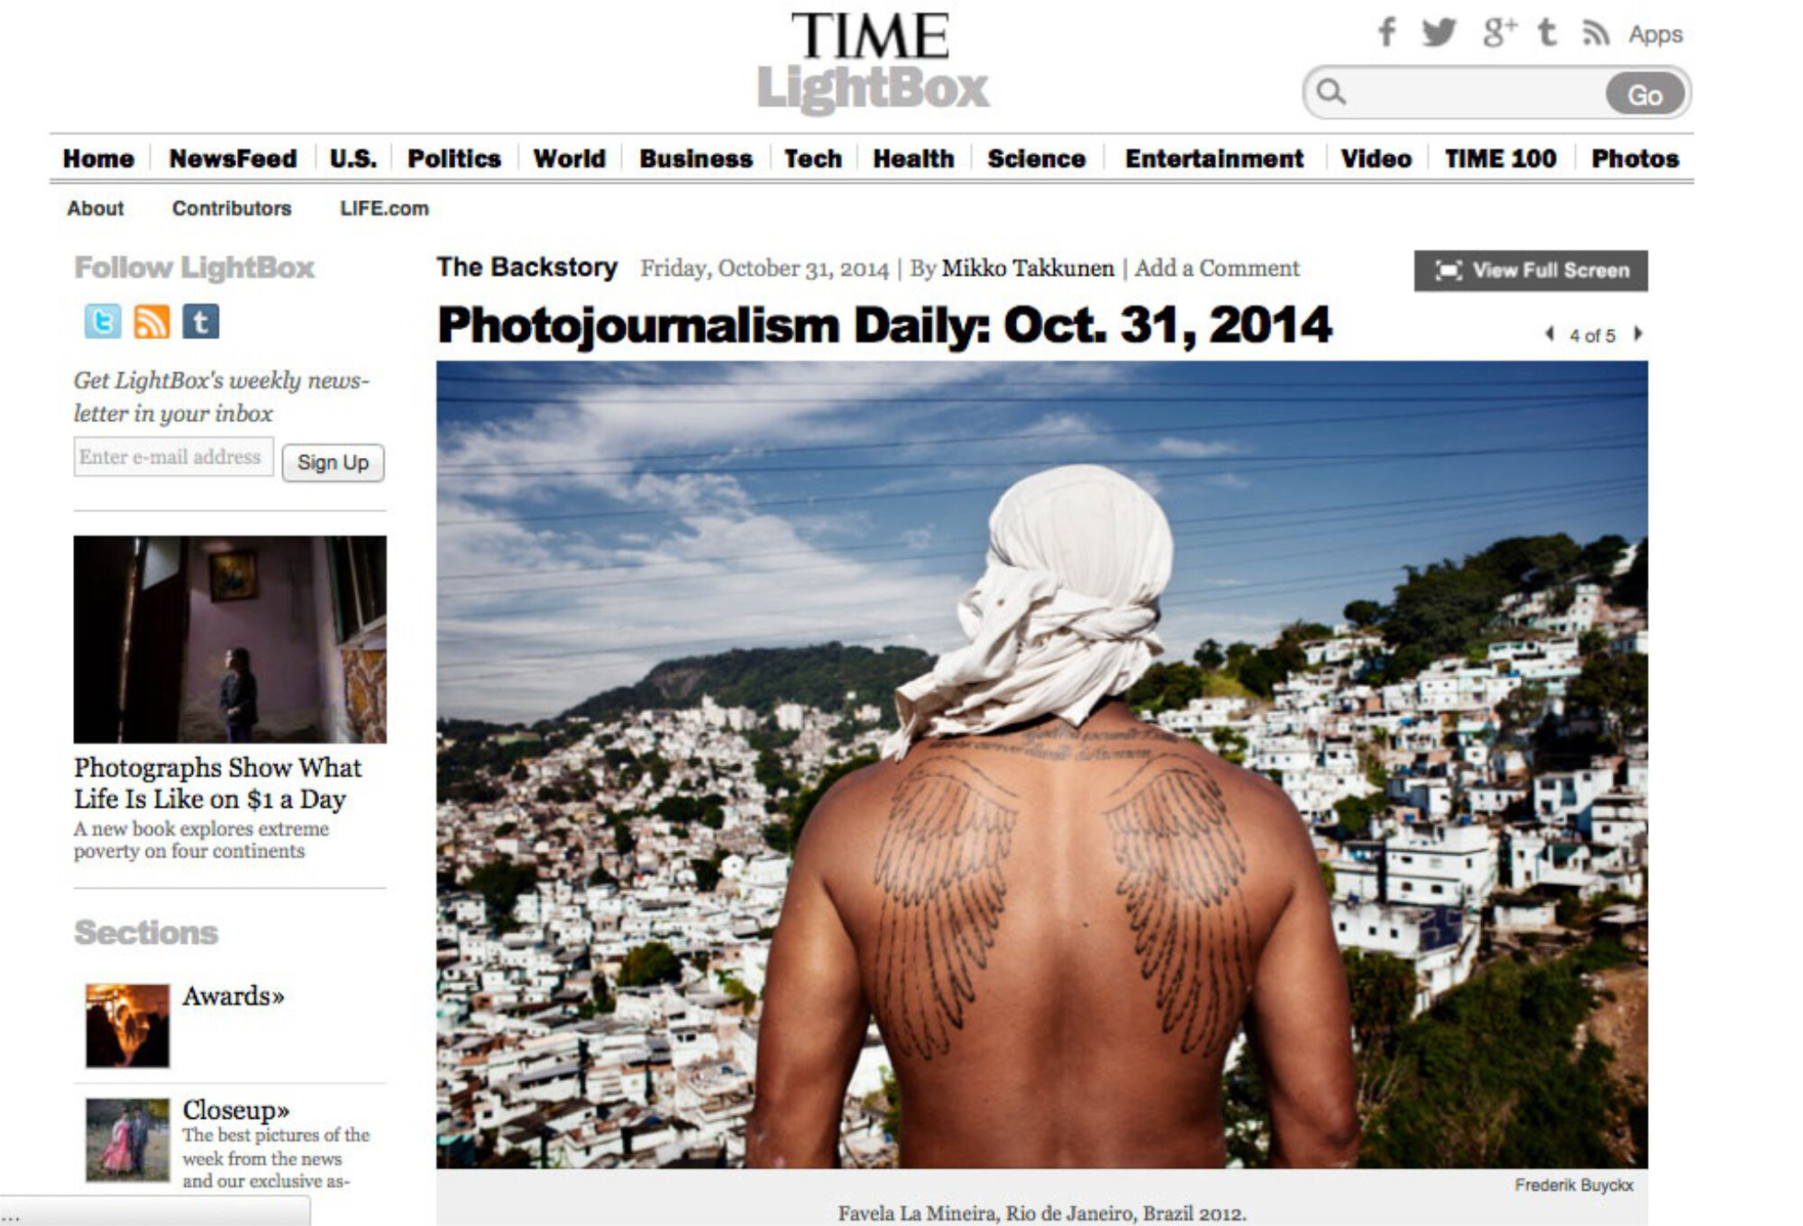Image resolution: width=1803 pixels, height=1226 pixels.
Task: Click the e-mail address input field
Action: [173, 457]
